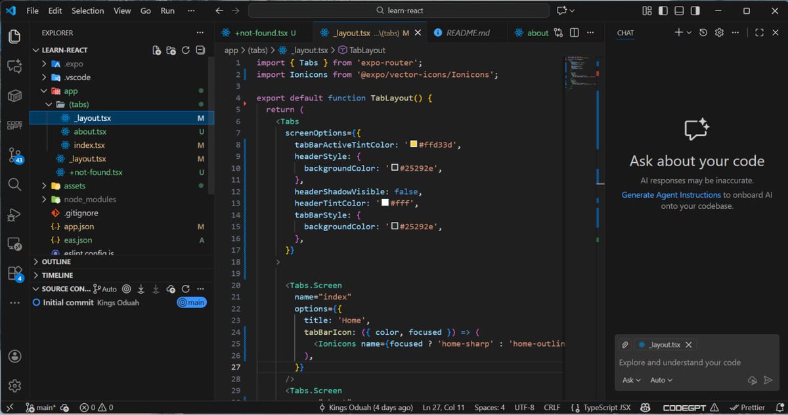This screenshot has height=415, width=788.
Task: Open the Extensions view in the activity bar
Action: coord(14,271)
